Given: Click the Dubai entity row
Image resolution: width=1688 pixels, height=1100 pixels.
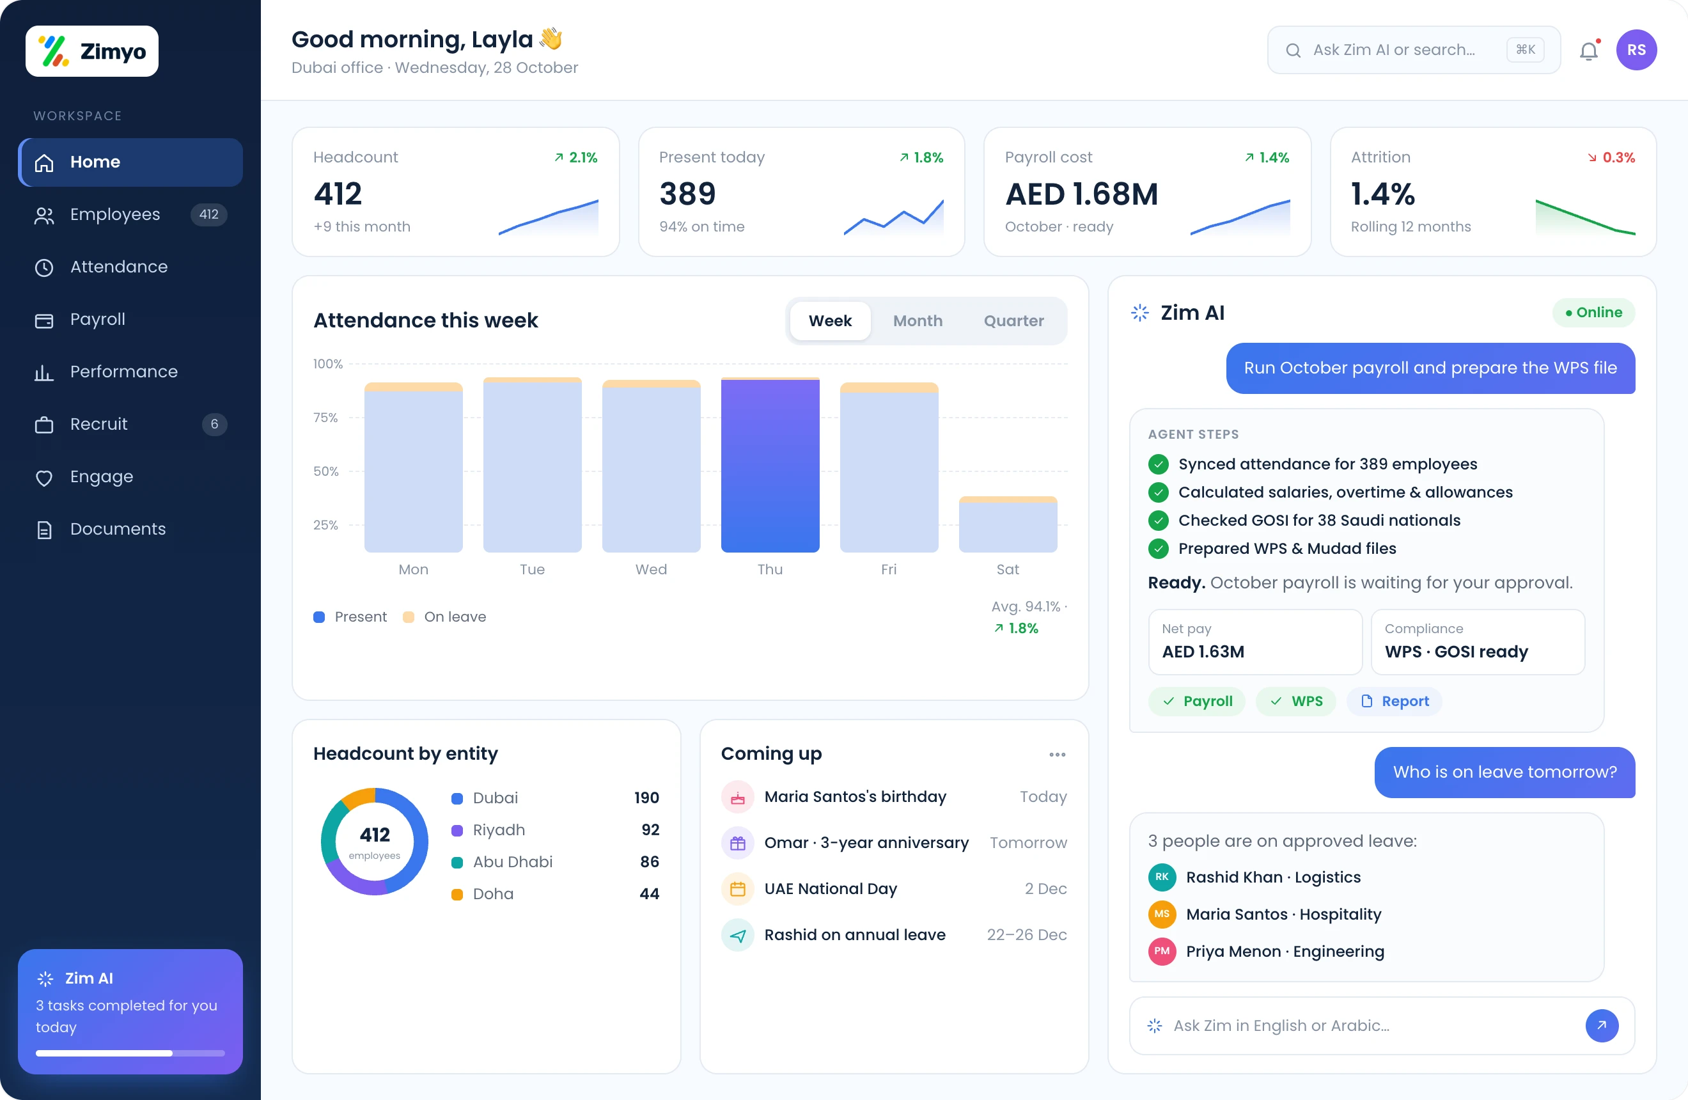Looking at the screenshot, I should (556, 798).
